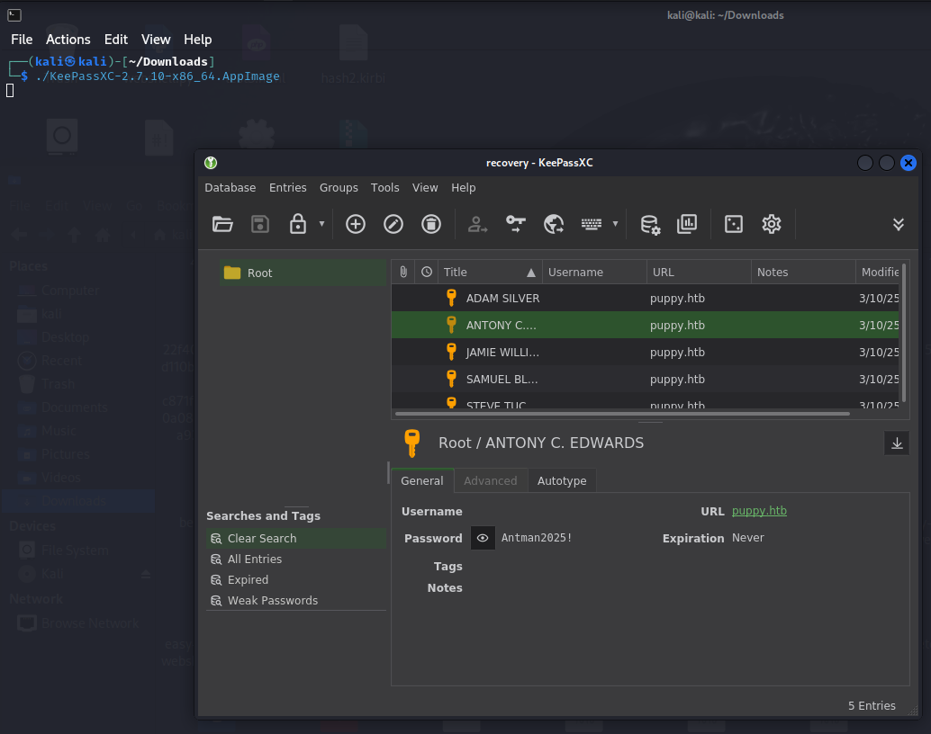Viewport: 931px width, 734px height.
Task: Open the Auto-Type keyboard dropdown arrow
Action: coord(615,224)
